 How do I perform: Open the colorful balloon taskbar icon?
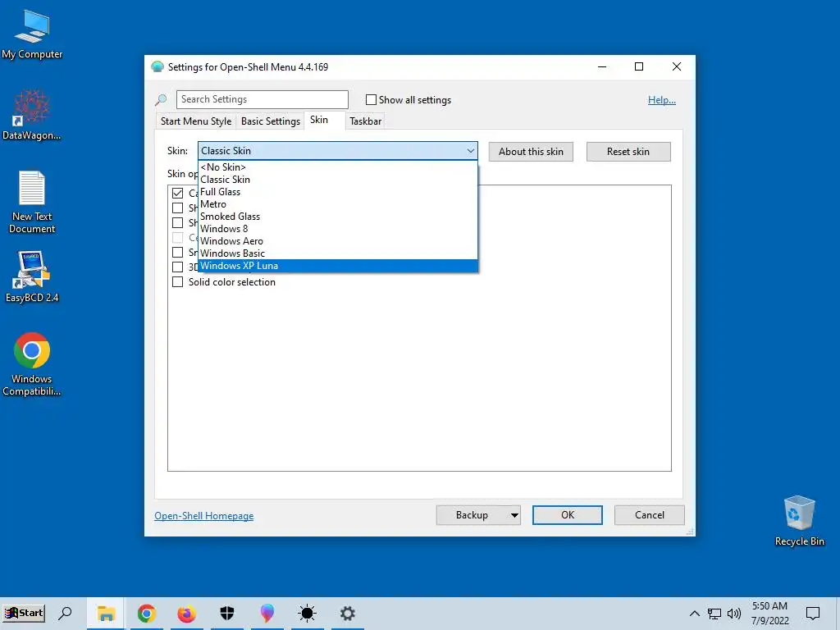[267, 613]
